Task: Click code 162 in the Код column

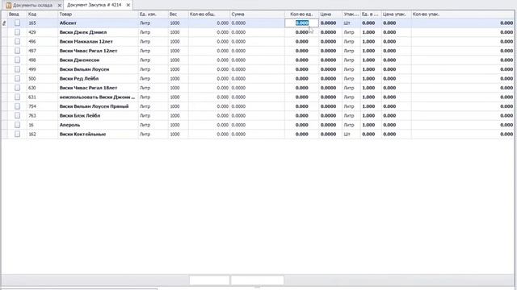Action: tap(32, 135)
